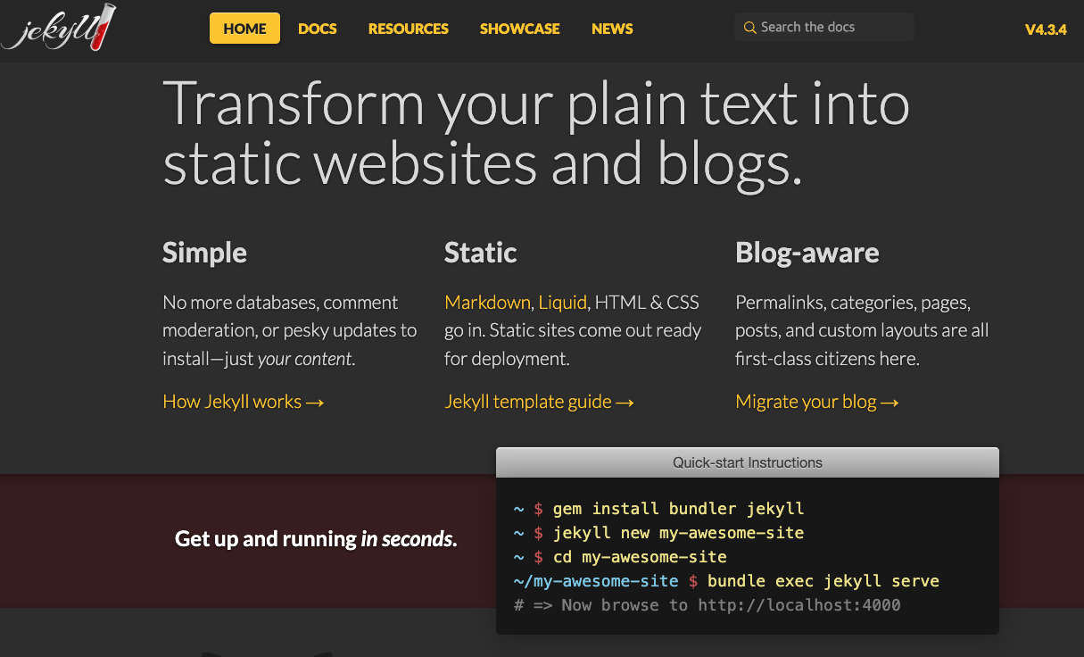1084x657 pixels.
Task: Click Get up and running in seconds text
Action: click(x=316, y=539)
